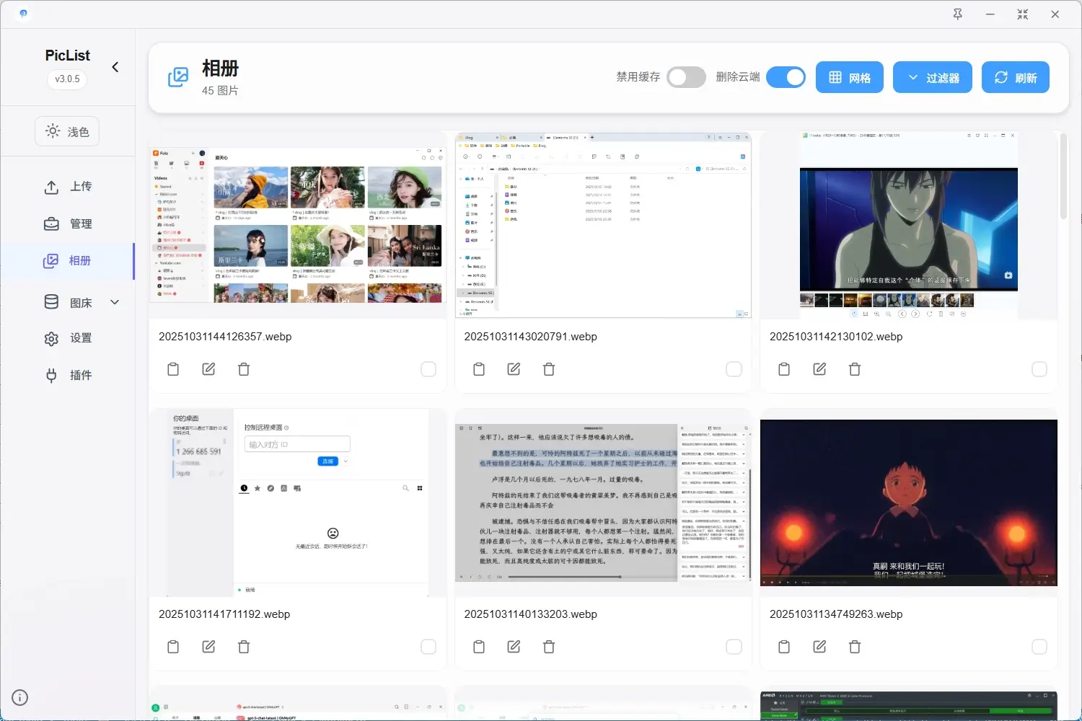
Task: Copy link of 20251031140133203.webp
Action: tap(479, 647)
